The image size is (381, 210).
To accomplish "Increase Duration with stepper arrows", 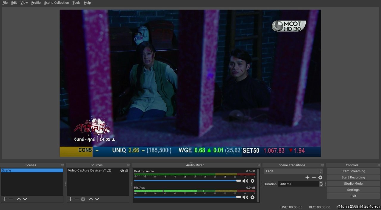I will [x=321, y=183].
